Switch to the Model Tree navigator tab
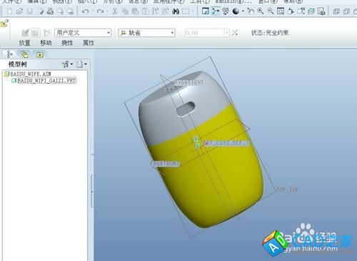The image size is (357, 261). (x=9, y=54)
